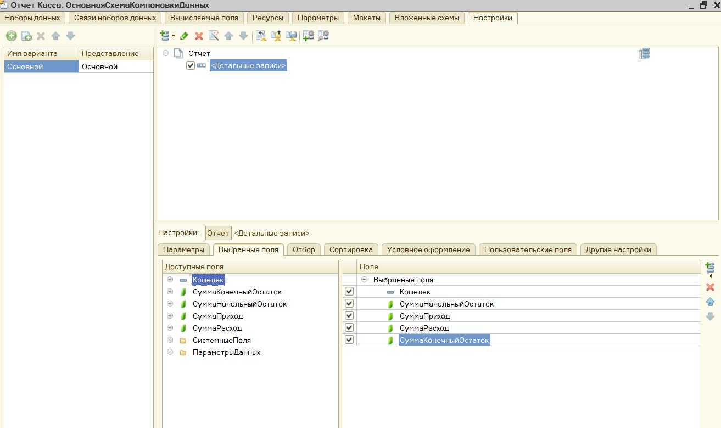
Task: Move selected field up with blue arrow
Action: pos(709,302)
